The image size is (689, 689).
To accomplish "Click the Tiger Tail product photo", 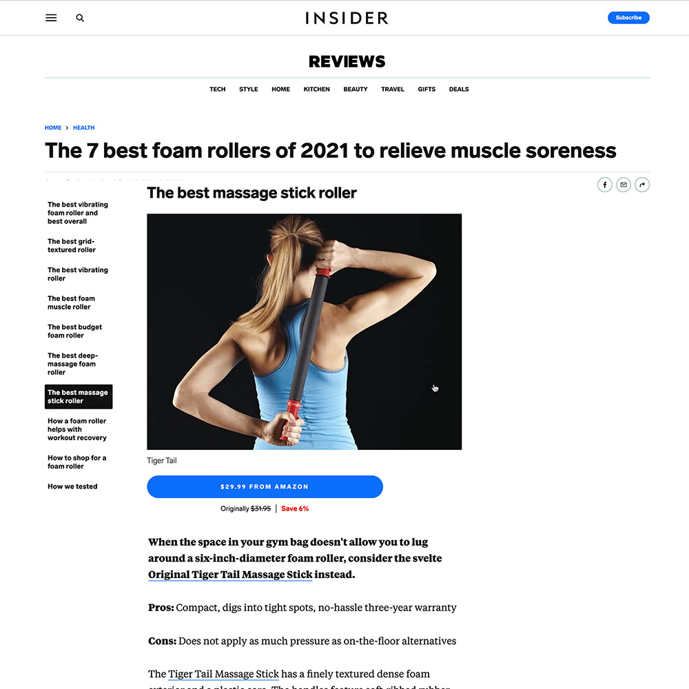I will (304, 331).
